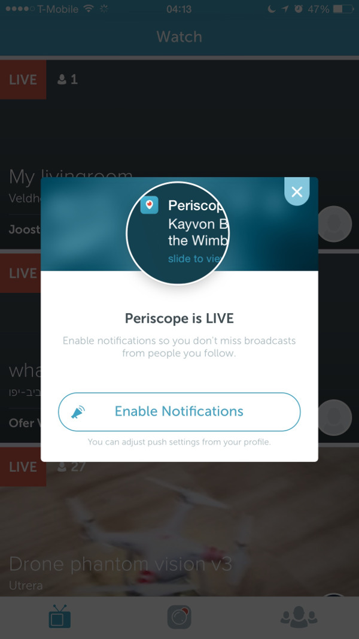Tap the Periscope app icon in the circle
This screenshot has width=359, height=639.
coord(149,205)
